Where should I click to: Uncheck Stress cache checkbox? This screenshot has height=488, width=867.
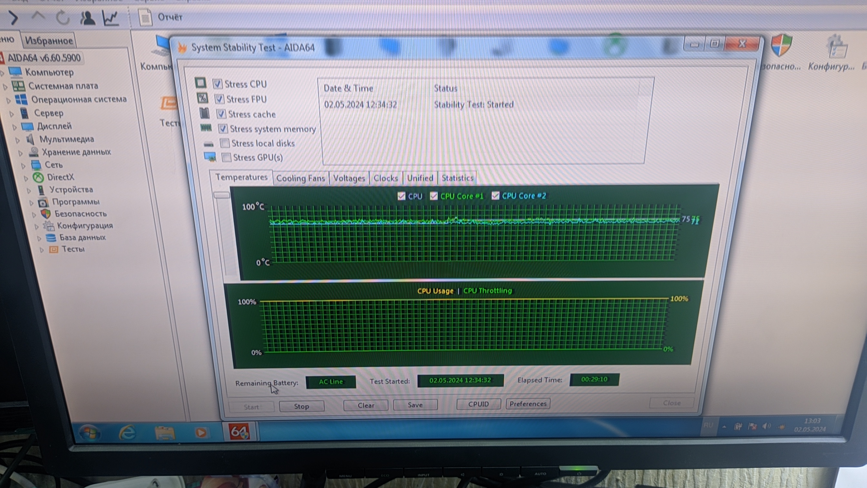[x=221, y=114]
